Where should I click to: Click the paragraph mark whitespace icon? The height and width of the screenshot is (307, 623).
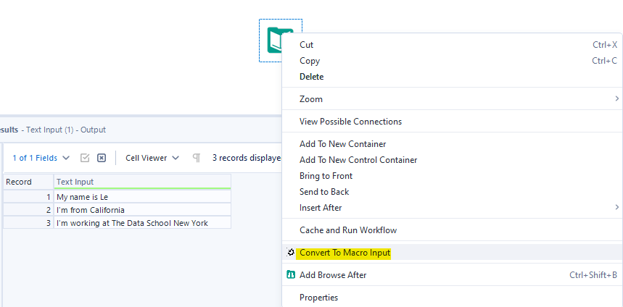click(x=196, y=158)
